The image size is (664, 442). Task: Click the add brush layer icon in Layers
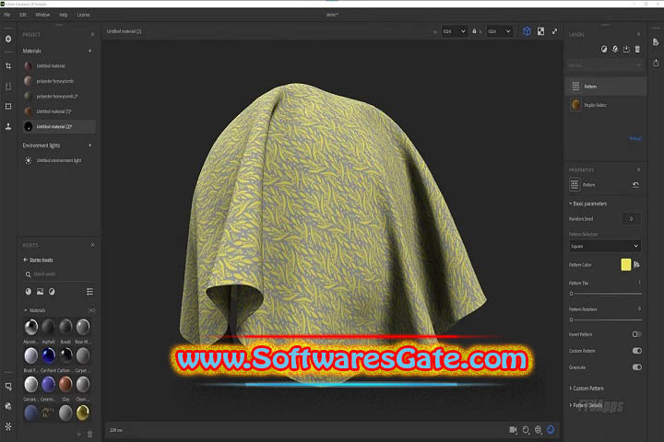(x=615, y=49)
